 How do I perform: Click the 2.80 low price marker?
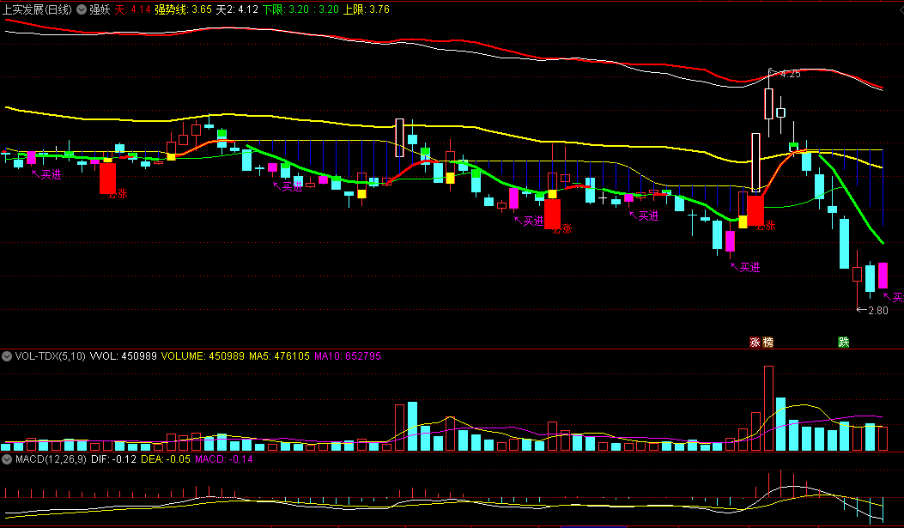coord(873,311)
